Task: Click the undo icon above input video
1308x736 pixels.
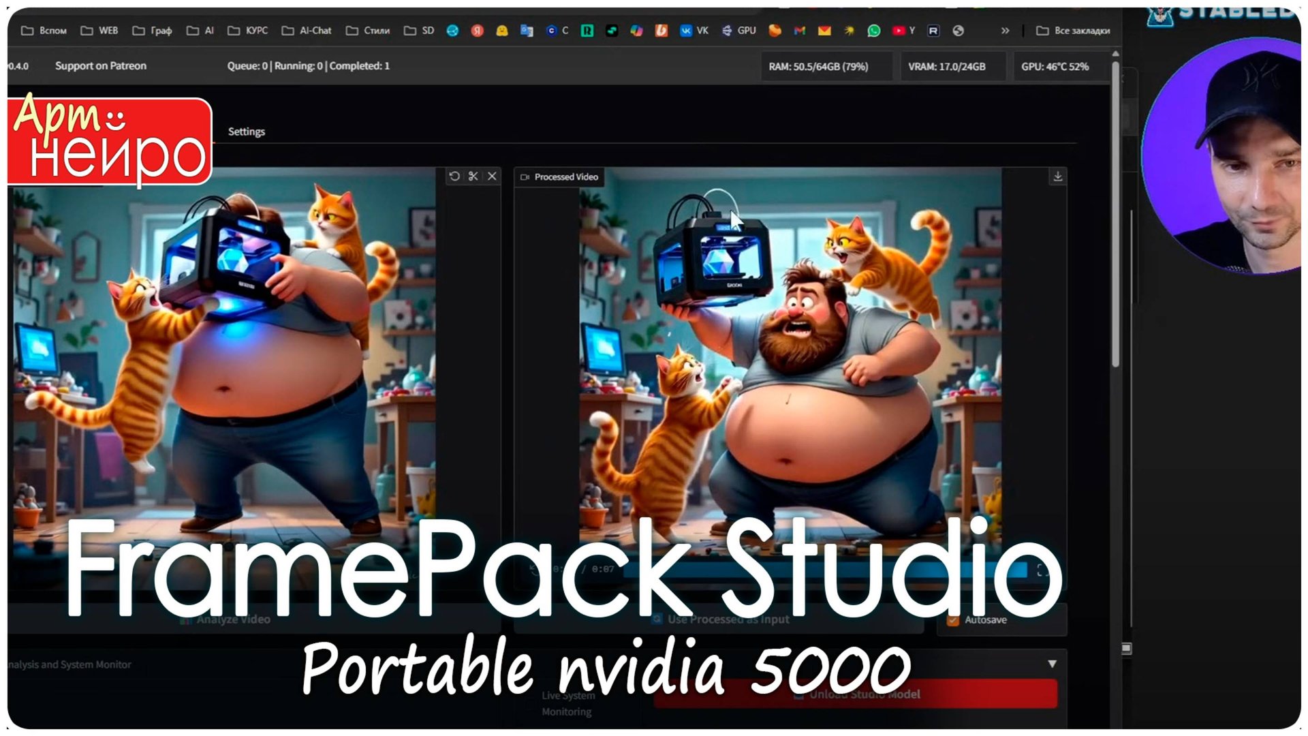Action: click(x=454, y=177)
